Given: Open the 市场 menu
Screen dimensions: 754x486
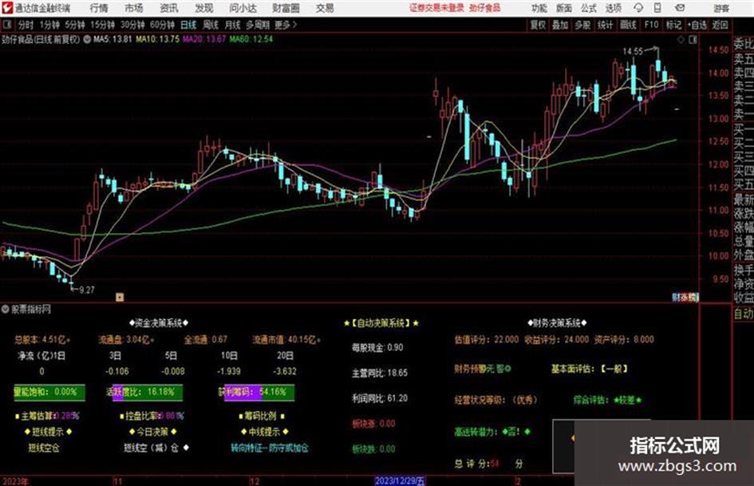Looking at the screenshot, I should [x=134, y=8].
